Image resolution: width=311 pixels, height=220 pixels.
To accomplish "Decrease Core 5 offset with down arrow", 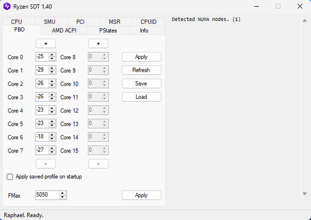I will tap(52, 126).
